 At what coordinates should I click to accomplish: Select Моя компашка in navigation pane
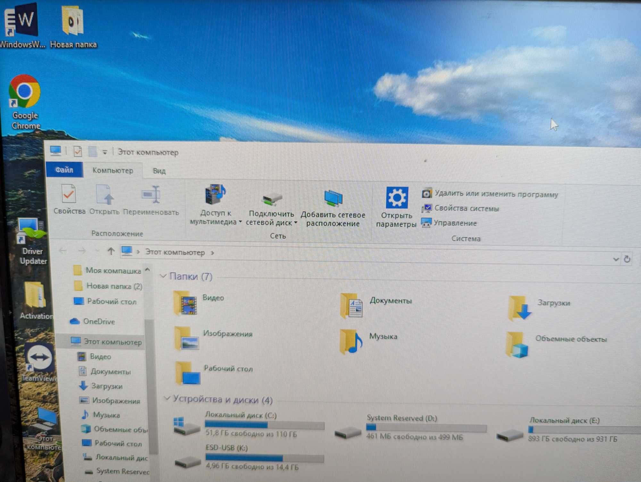click(x=107, y=270)
